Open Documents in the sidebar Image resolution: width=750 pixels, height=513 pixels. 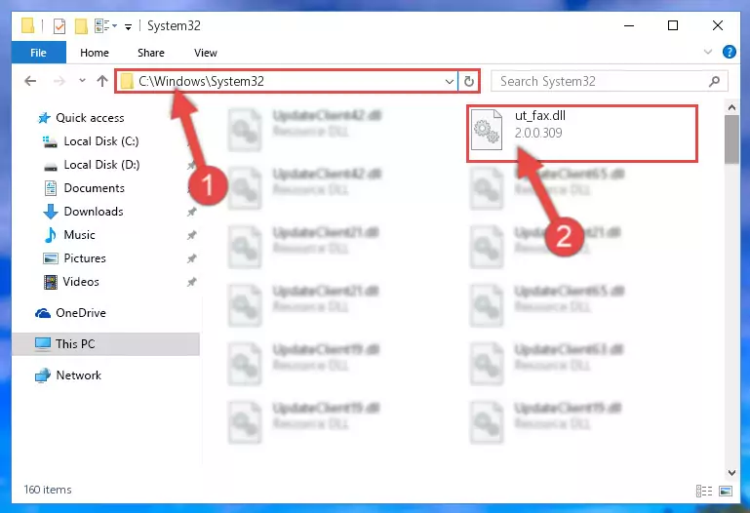95,188
